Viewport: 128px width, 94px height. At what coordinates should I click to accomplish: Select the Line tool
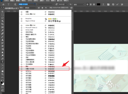tap(2, 68)
